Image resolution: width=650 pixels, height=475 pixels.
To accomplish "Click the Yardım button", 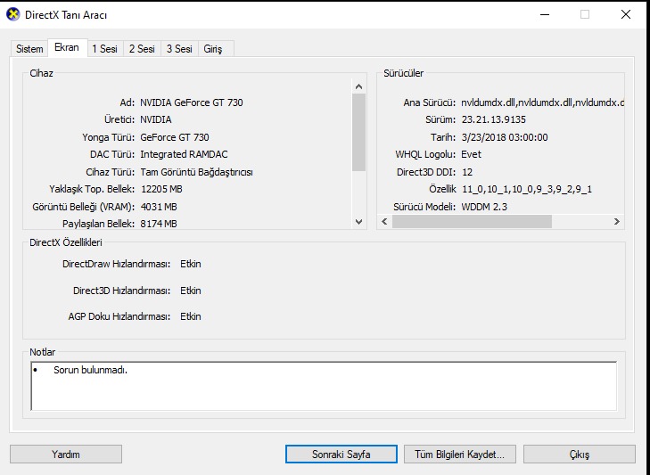I will point(66,455).
